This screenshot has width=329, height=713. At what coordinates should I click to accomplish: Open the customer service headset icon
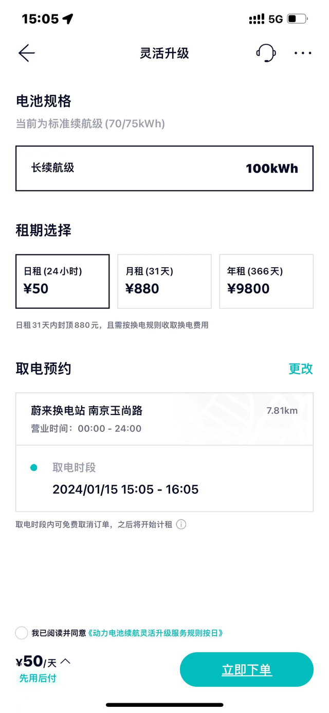pyautogui.click(x=266, y=53)
